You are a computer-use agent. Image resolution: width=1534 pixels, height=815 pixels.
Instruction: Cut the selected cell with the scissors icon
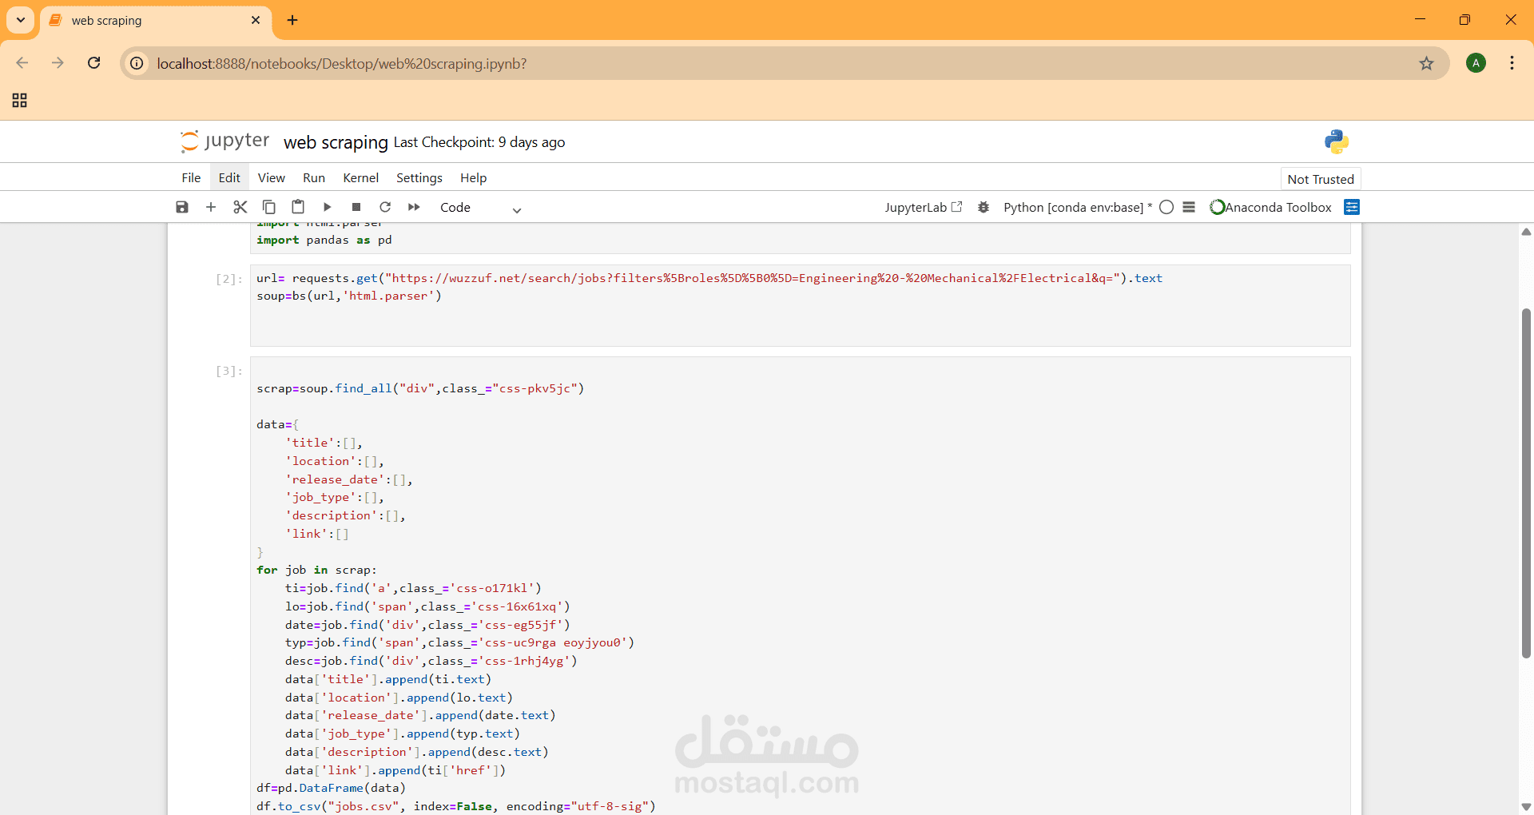pyautogui.click(x=240, y=207)
